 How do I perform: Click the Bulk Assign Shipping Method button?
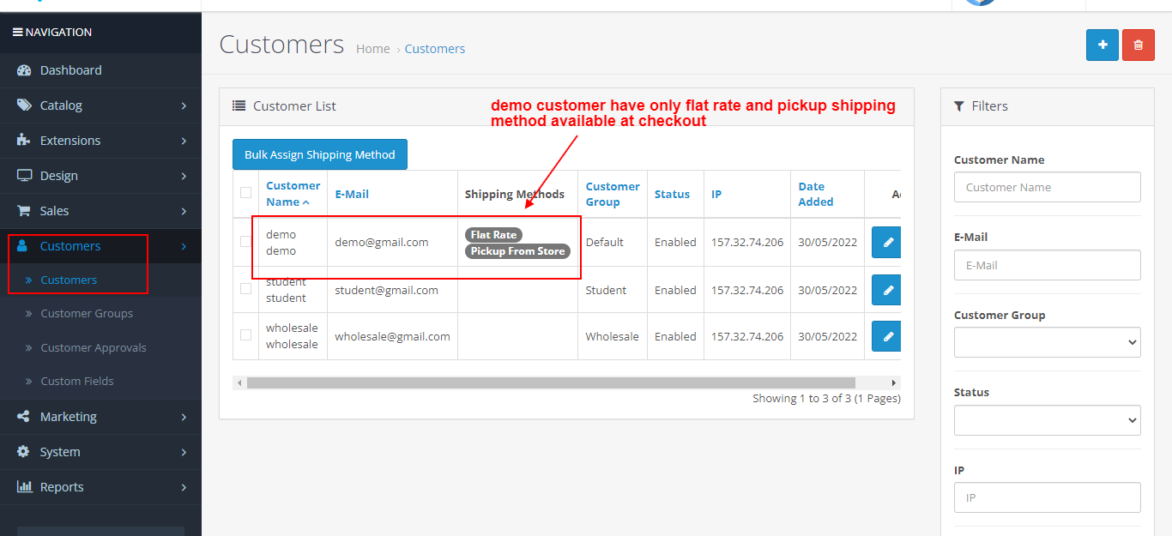tap(319, 154)
